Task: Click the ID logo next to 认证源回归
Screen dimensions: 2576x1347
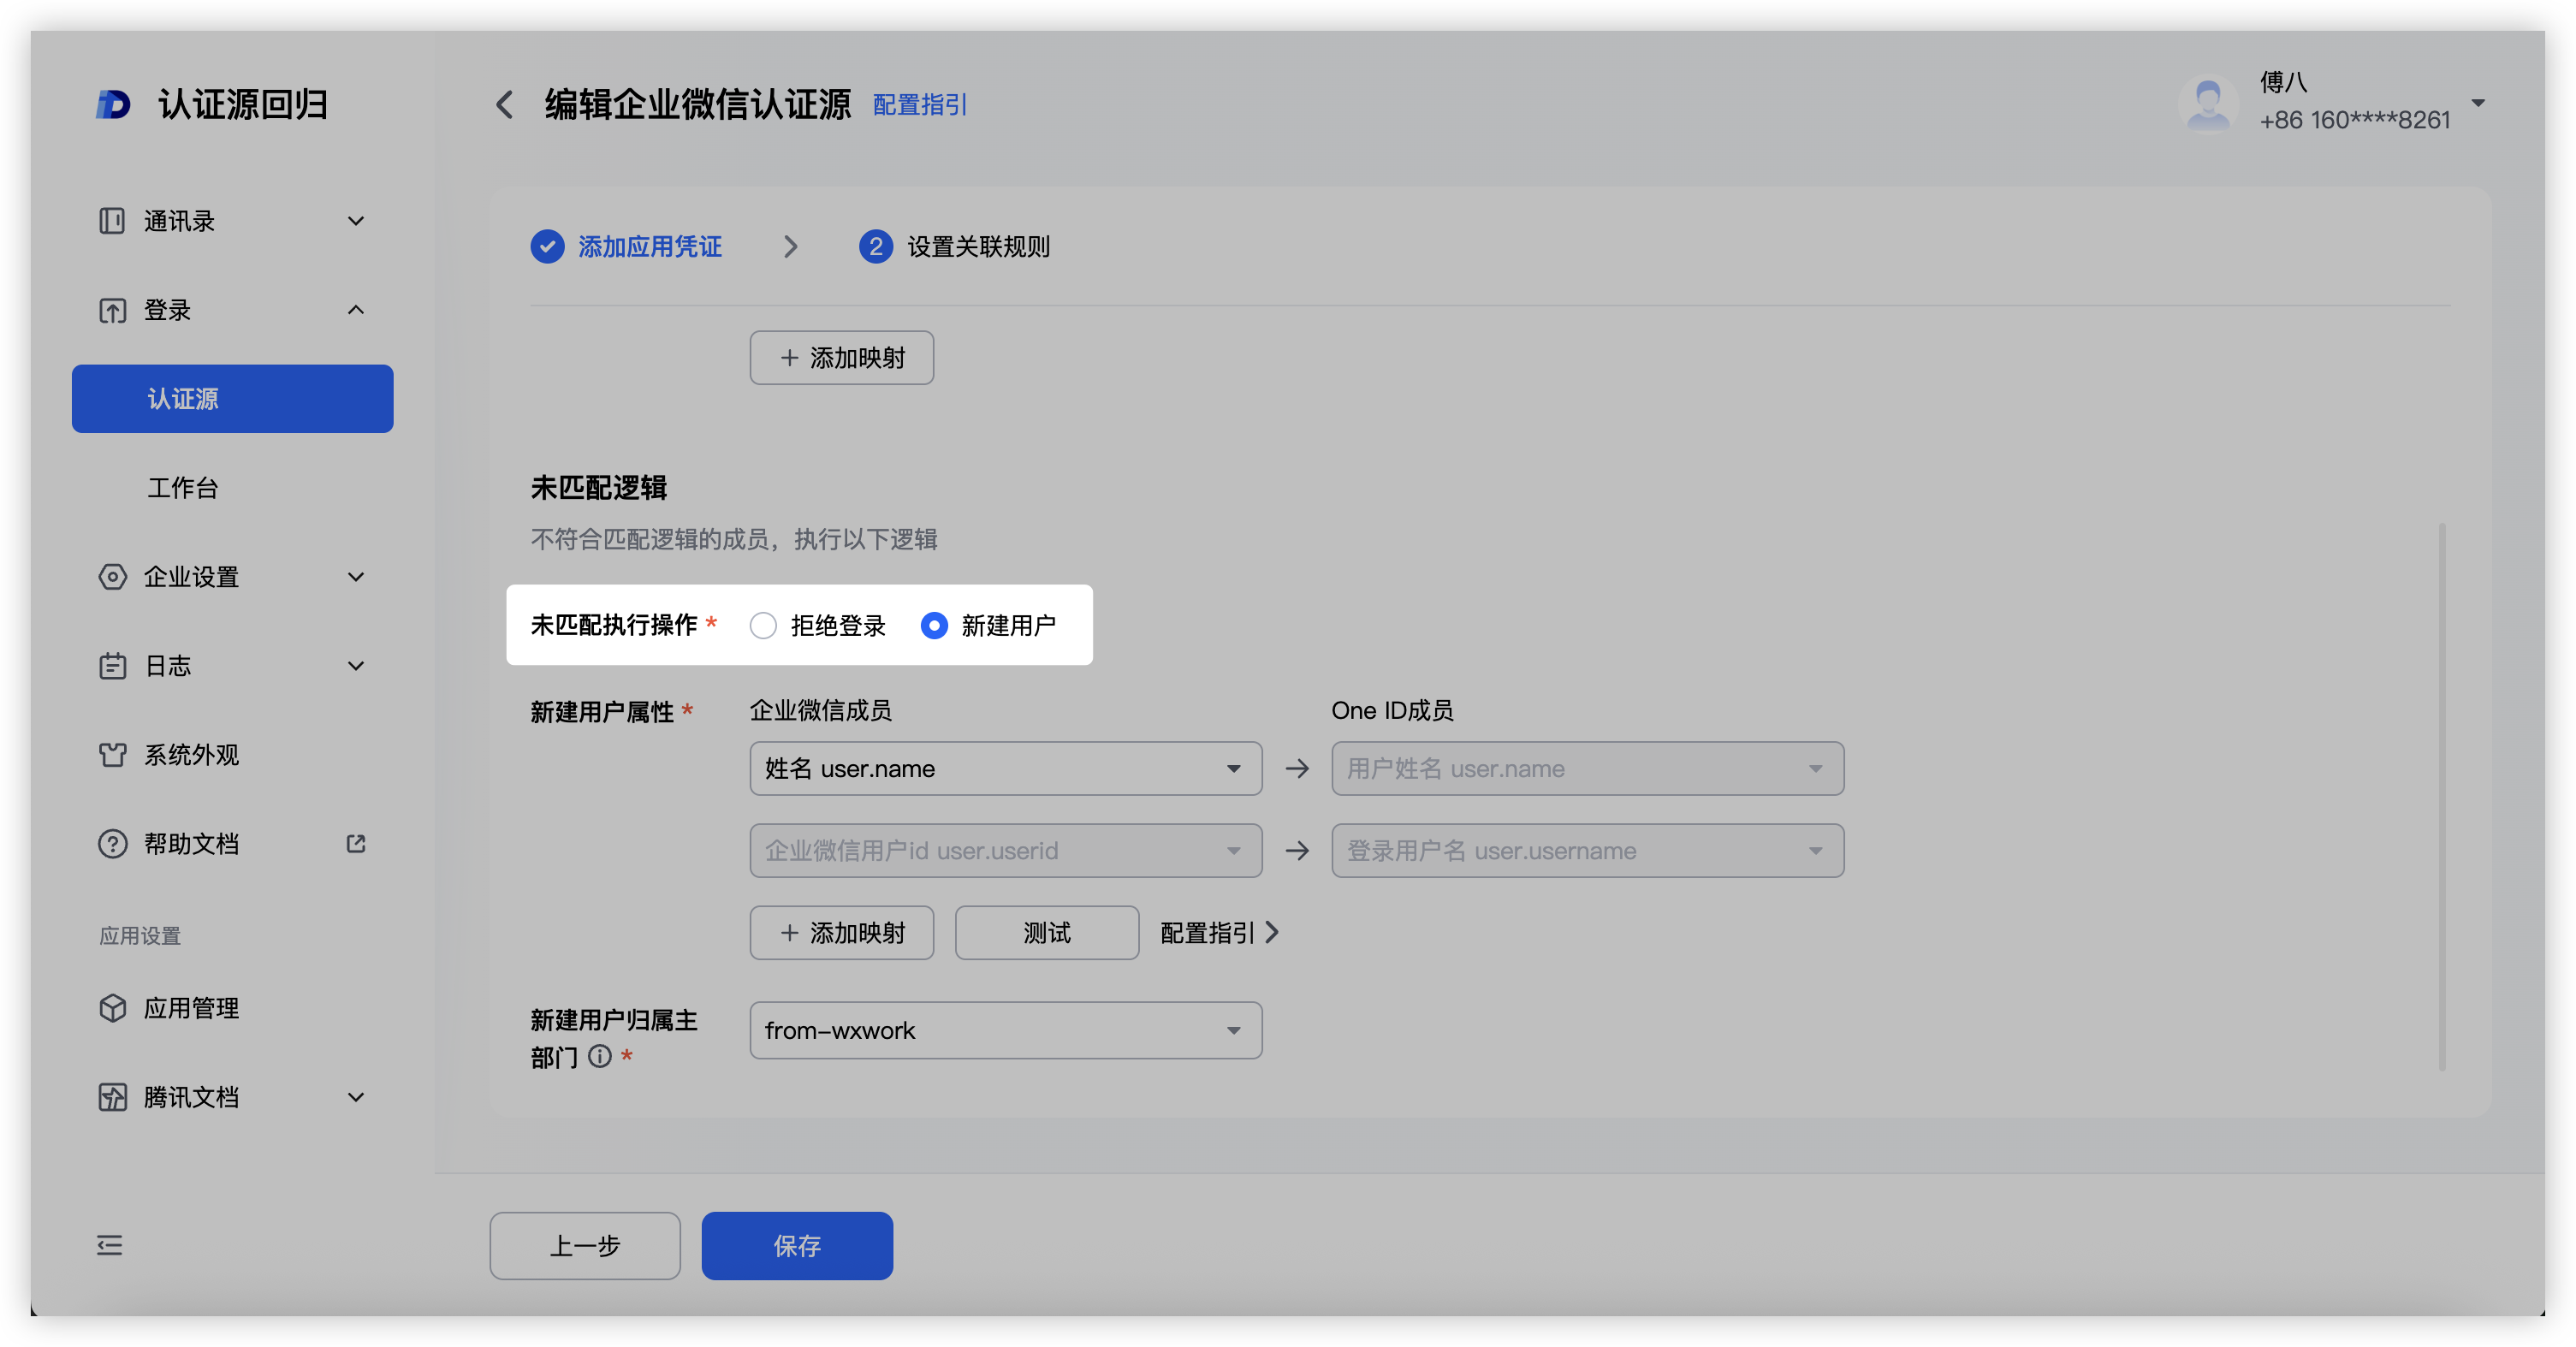Action: [x=113, y=104]
